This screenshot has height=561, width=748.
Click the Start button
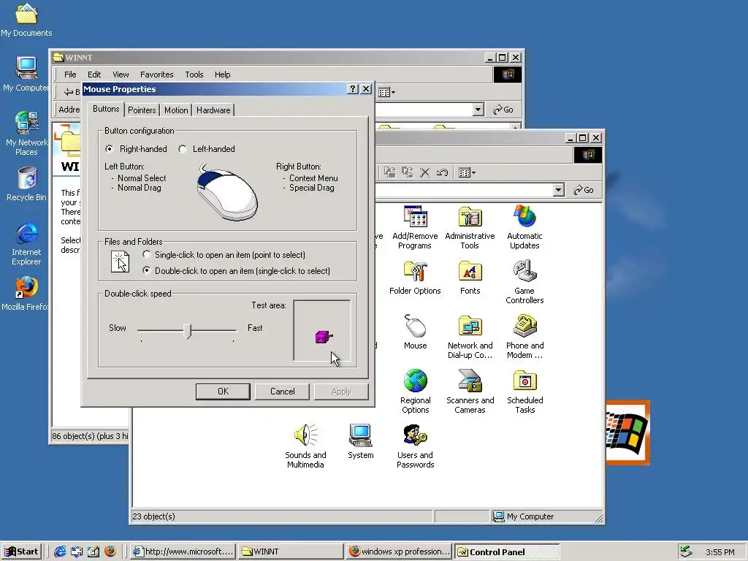point(21,552)
